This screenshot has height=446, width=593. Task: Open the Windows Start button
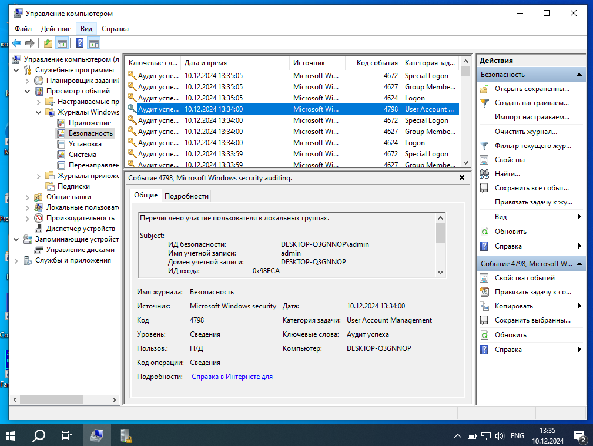click(11, 436)
